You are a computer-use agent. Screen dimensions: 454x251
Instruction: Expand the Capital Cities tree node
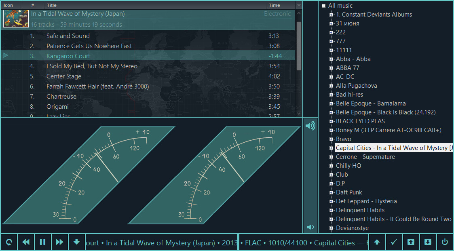(x=331, y=148)
